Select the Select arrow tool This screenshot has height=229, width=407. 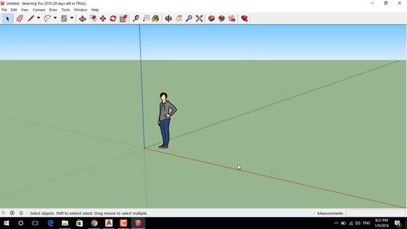tap(8, 18)
